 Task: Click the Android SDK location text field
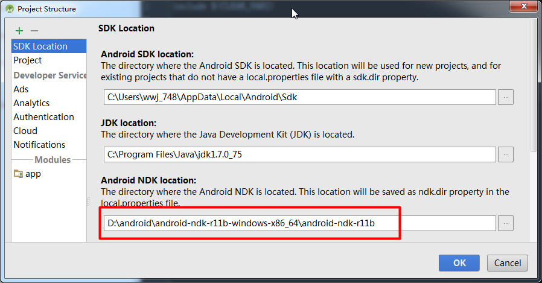299,97
